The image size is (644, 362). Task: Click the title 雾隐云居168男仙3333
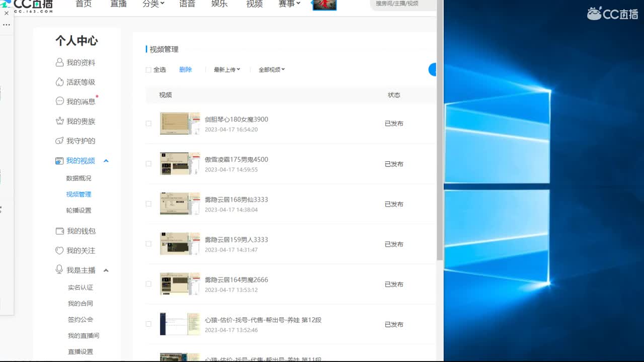pyautogui.click(x=236, y=200)
